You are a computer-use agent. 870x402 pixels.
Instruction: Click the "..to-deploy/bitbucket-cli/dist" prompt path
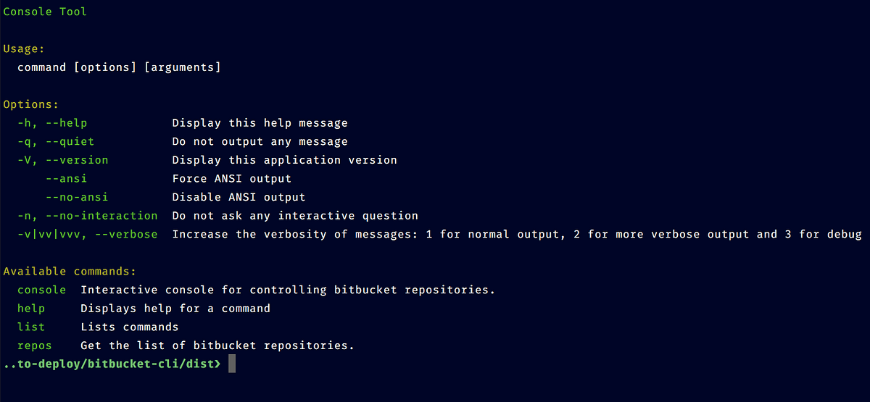[109, 364]
